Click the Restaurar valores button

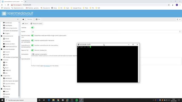pos(36,24)
